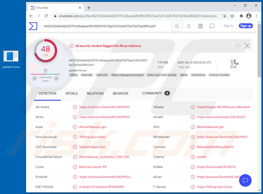Screen dimensions: 263x194
Task: Click the graph view icon
Action: pyautogui.click(x=248, y=46)
